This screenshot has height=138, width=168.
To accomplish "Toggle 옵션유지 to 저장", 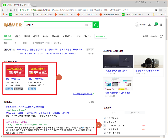I will click(43, 43).
